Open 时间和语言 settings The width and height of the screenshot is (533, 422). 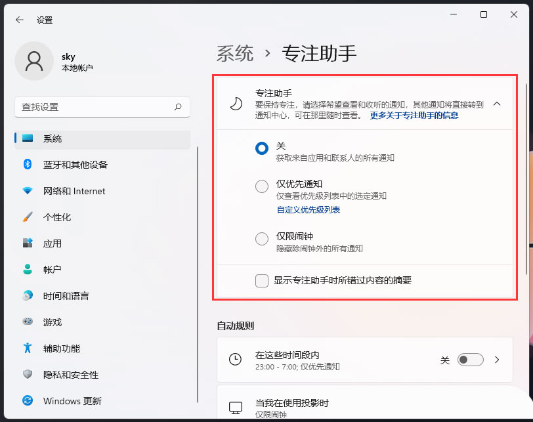pos(102,295)
